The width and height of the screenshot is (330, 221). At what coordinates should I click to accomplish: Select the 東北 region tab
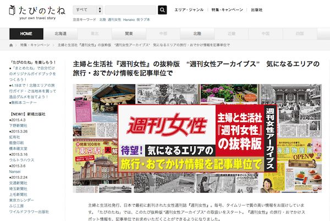(95, 34)
